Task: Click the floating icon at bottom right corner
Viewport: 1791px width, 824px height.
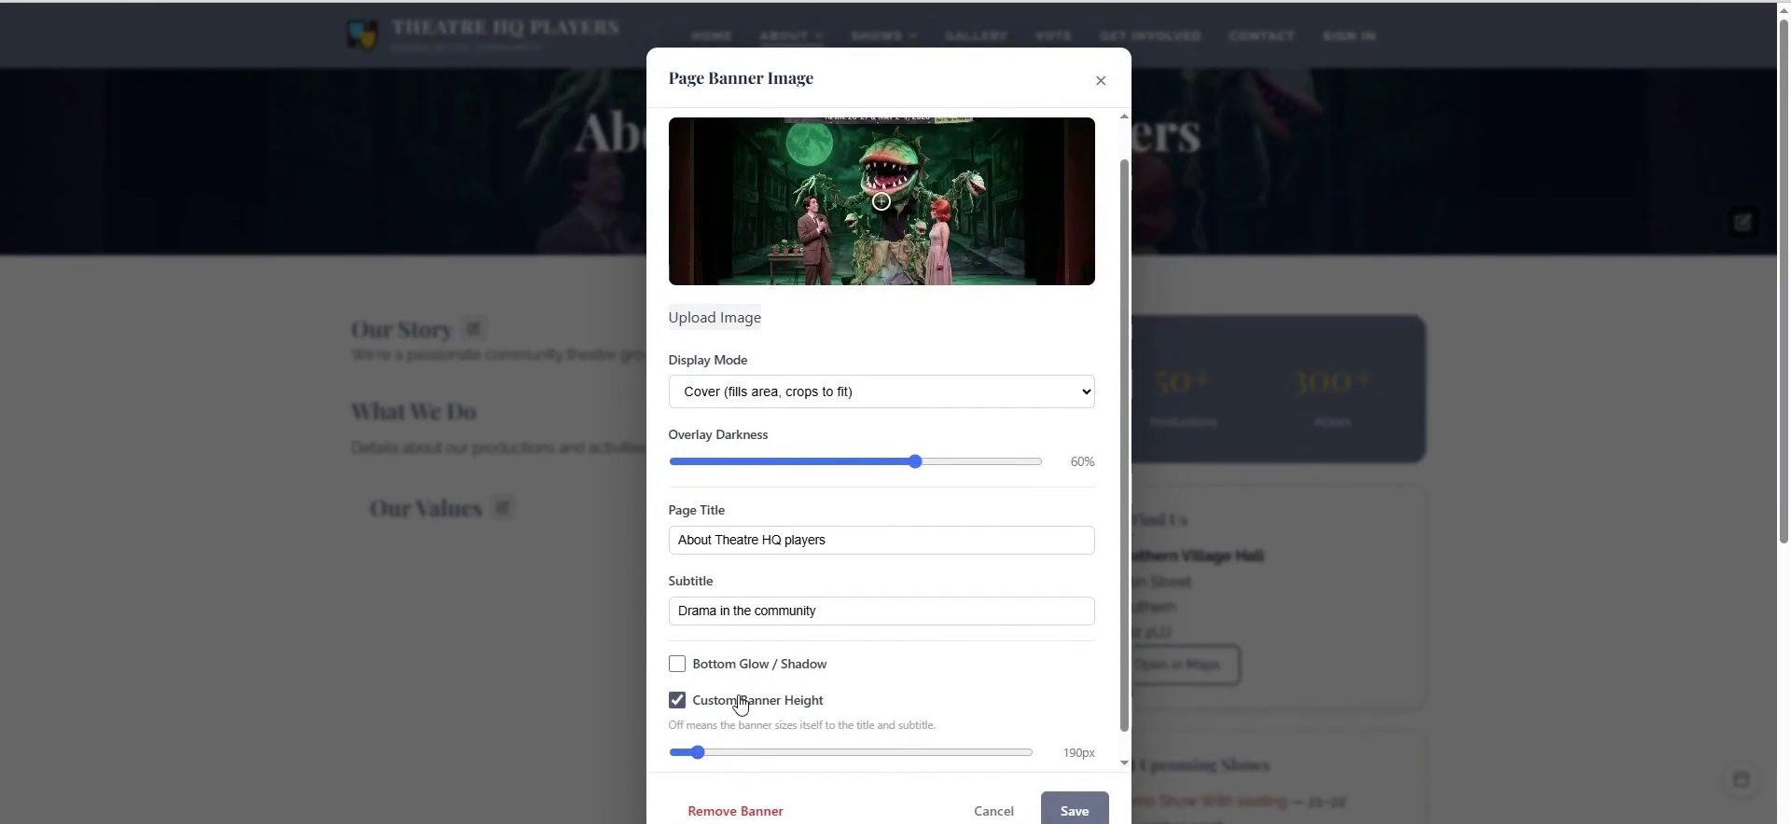Action: point(1741,780)
